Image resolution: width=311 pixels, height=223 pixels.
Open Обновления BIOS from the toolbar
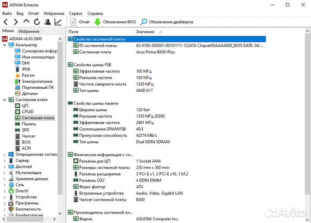coord(115,22)
